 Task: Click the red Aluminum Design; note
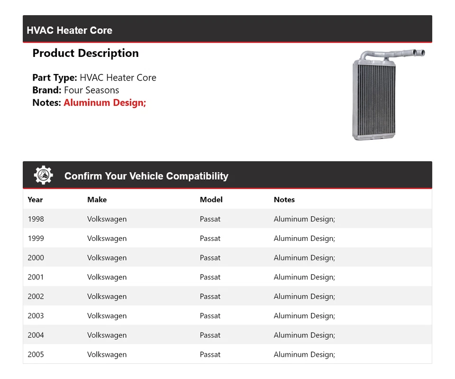[105, 102]
